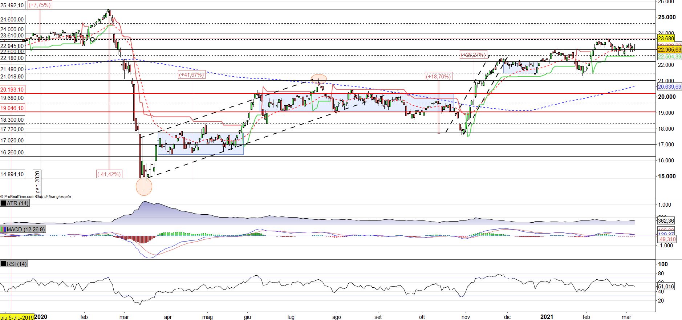Click the 14.894,10 level label
The image size is (682, 320).
click(x=12, y=174)
